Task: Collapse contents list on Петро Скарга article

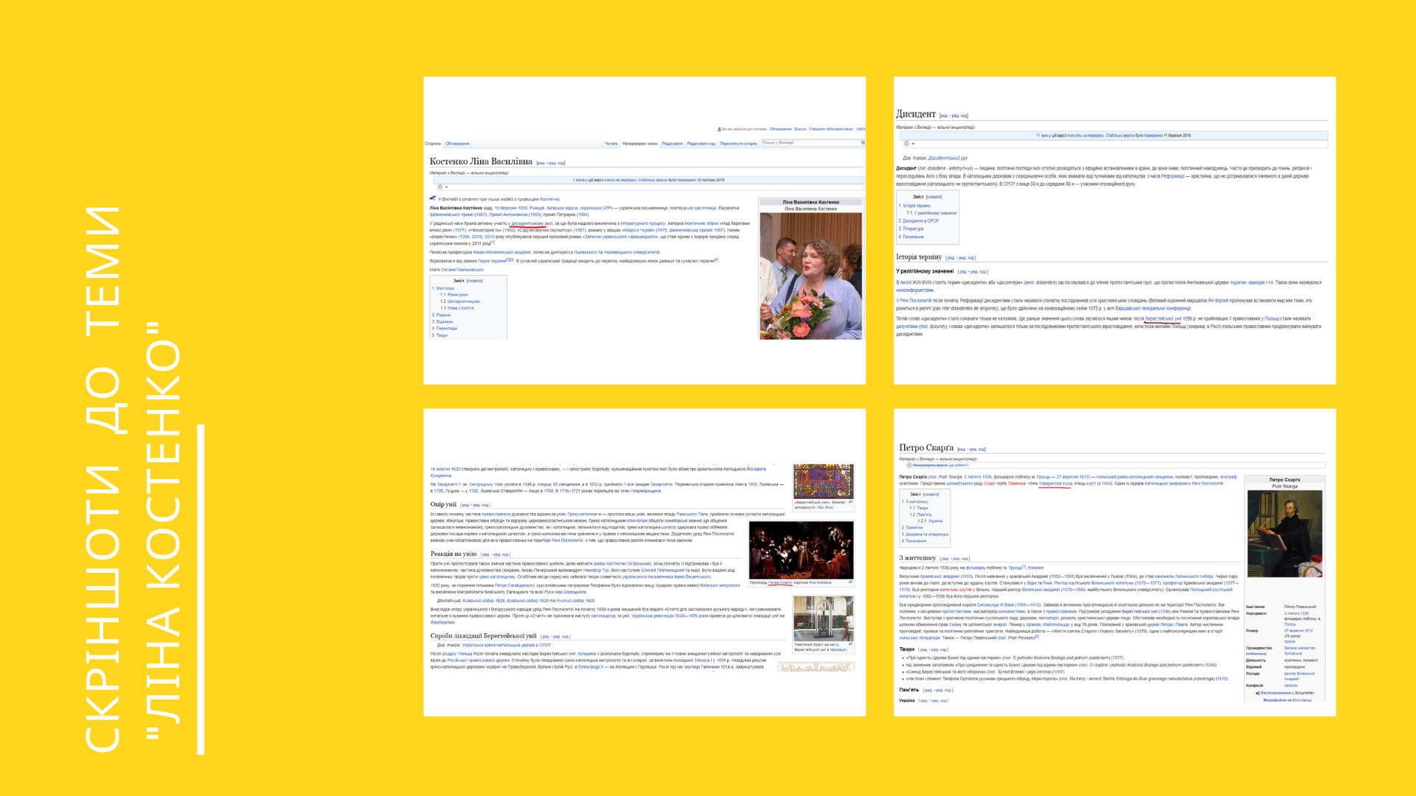Action: 931,495
